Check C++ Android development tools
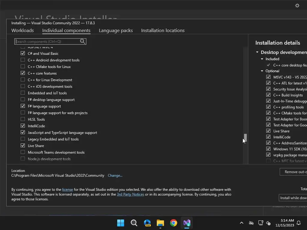 click(23, 60)
